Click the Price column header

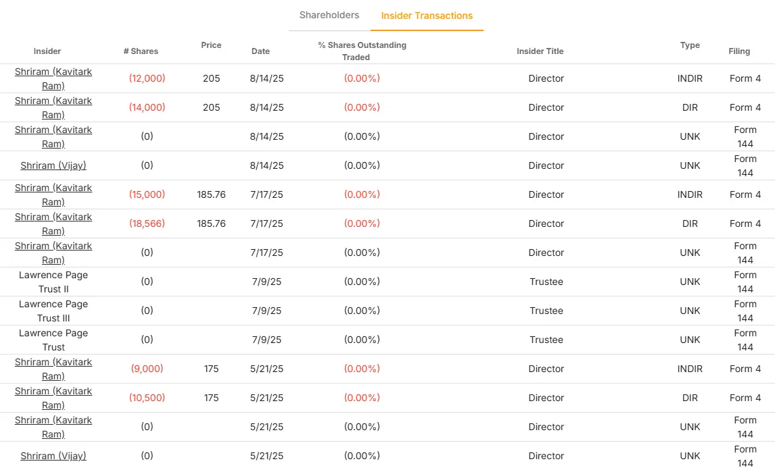tap(211, 45)
